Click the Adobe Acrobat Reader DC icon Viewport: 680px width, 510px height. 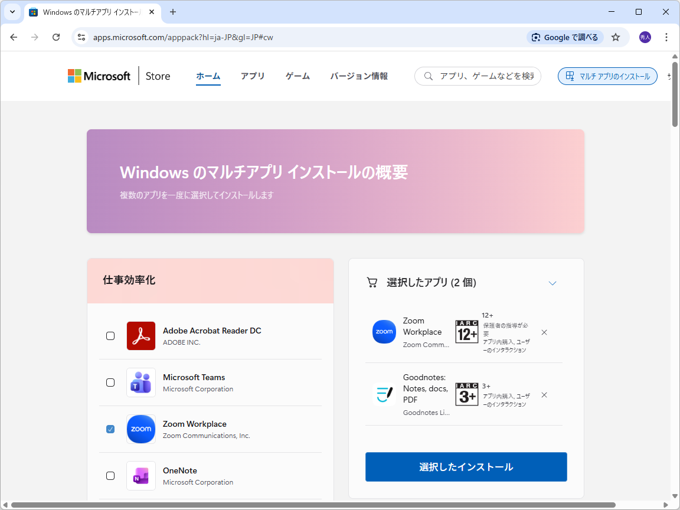[x=140, y=335]
